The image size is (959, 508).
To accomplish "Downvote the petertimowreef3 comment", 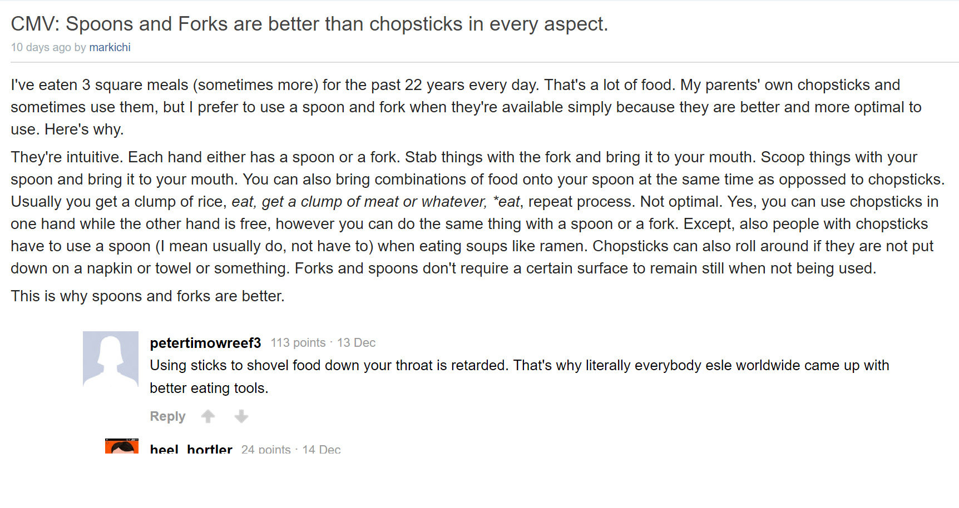I will pyautogui.click(x=241, y=416).
